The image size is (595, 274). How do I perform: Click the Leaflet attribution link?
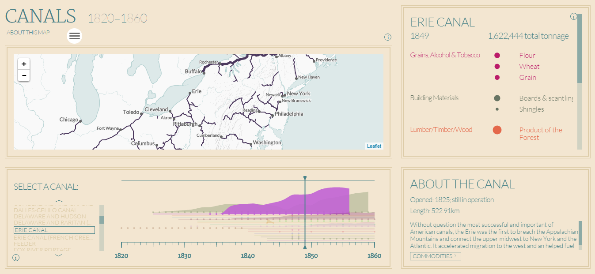coord(374,146)
